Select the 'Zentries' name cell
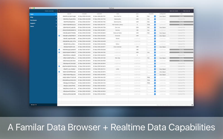This screenshot has width=223, height=139. point(118,30)
